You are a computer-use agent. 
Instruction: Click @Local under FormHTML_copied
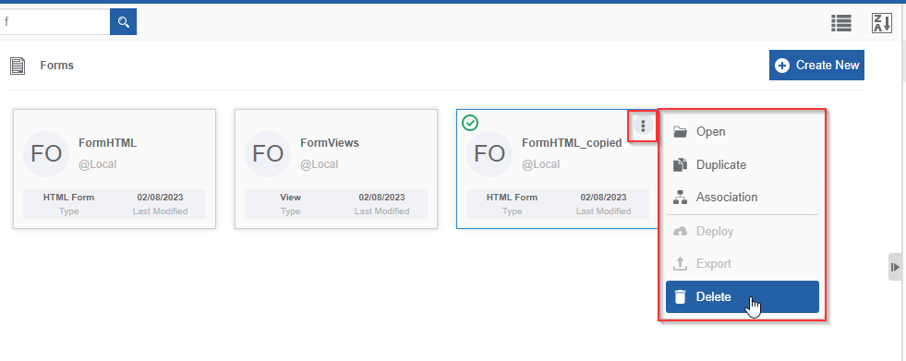(541, 164)
